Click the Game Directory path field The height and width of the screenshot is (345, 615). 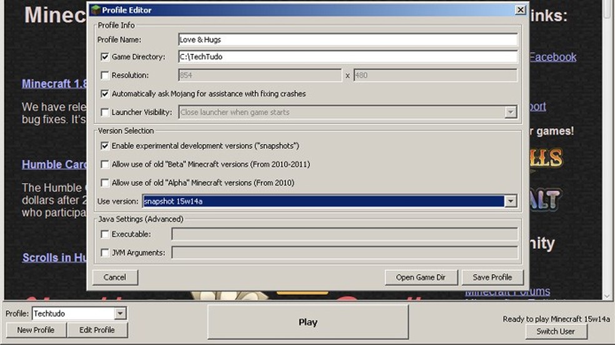[348, 57]
